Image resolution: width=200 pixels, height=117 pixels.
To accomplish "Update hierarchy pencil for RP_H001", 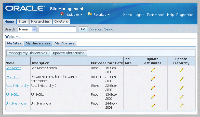I will pos(181,96).
